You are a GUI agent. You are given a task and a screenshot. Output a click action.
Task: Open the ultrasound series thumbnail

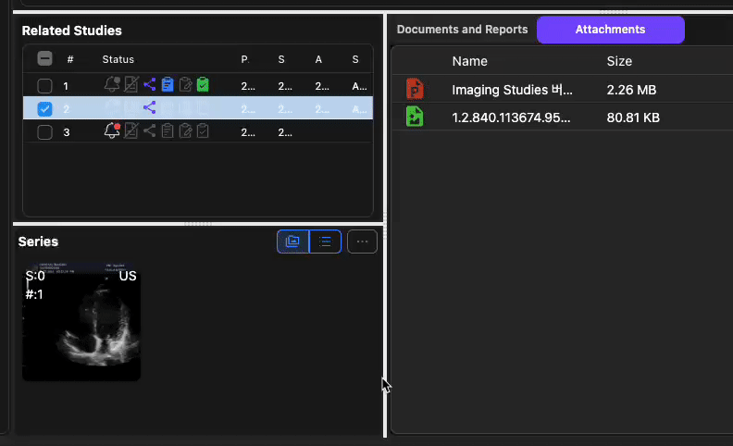81,321
